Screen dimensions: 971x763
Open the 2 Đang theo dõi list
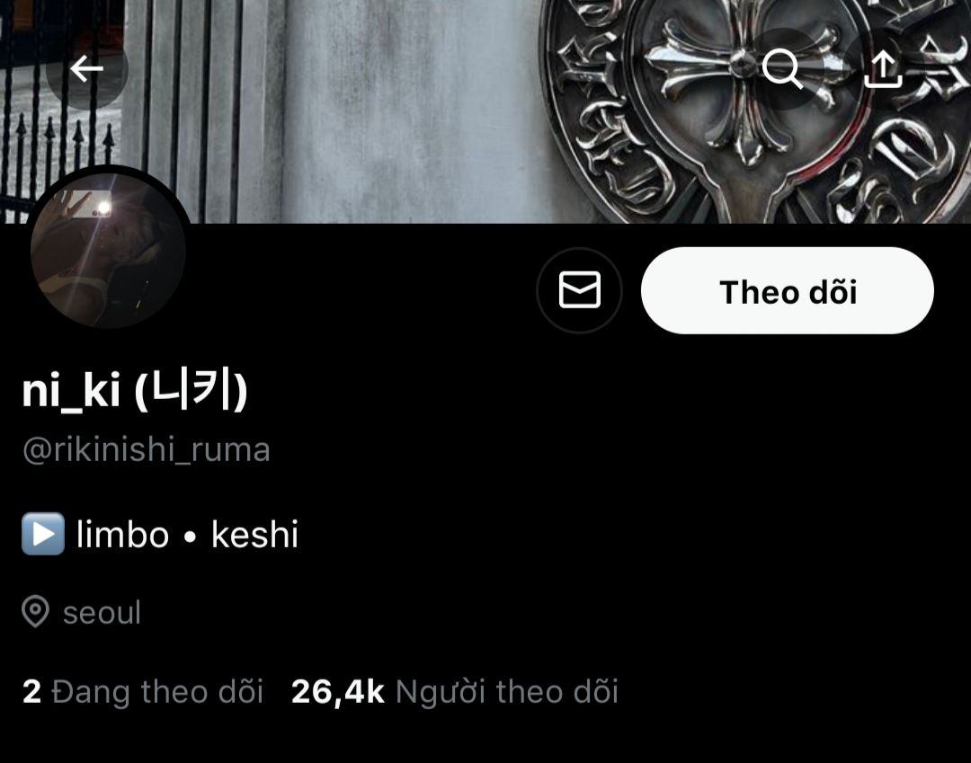pos(143,691)
